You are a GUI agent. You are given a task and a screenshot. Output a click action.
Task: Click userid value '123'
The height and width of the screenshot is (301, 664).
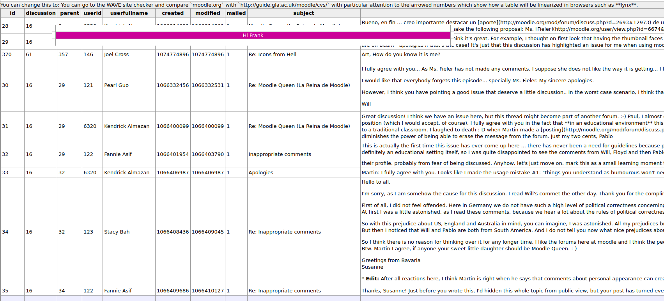89,232
